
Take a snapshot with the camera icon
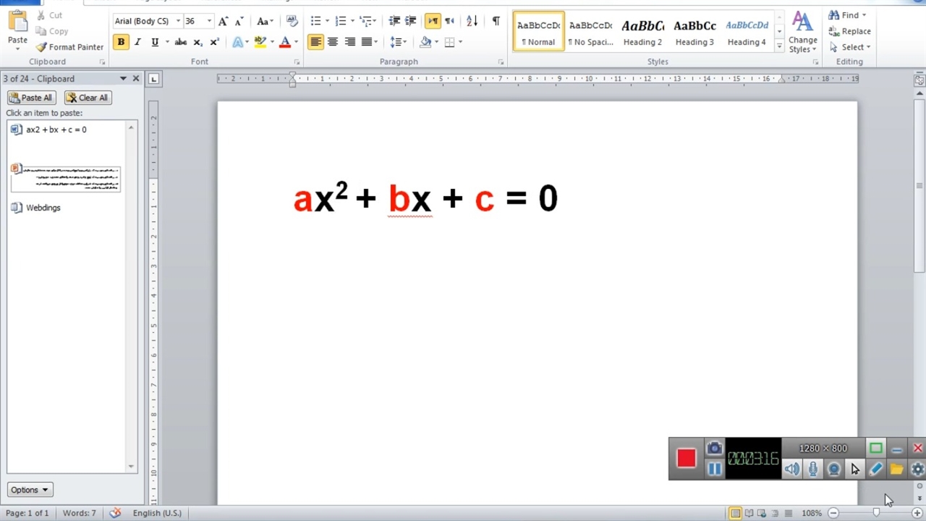714,449
